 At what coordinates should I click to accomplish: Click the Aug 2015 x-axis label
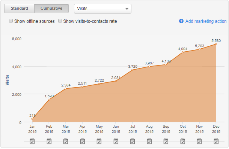(149, 129)
